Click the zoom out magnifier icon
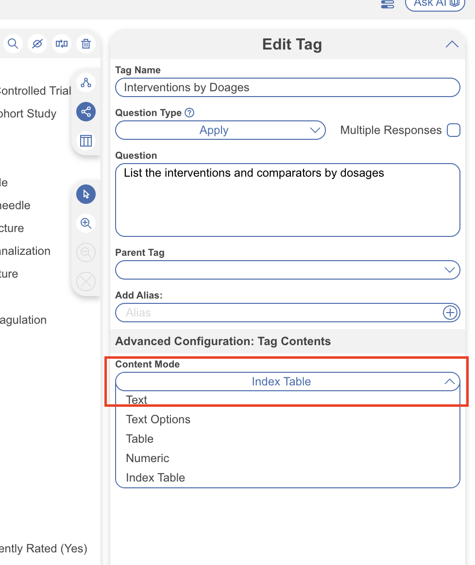The image size is (475, 565). [x=86, y=252]
